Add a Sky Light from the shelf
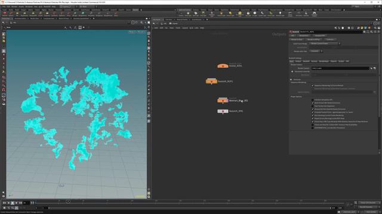 [x=248, y=14]
